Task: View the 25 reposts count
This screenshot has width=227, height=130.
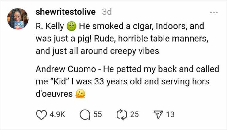Action: tap(134, 114)
